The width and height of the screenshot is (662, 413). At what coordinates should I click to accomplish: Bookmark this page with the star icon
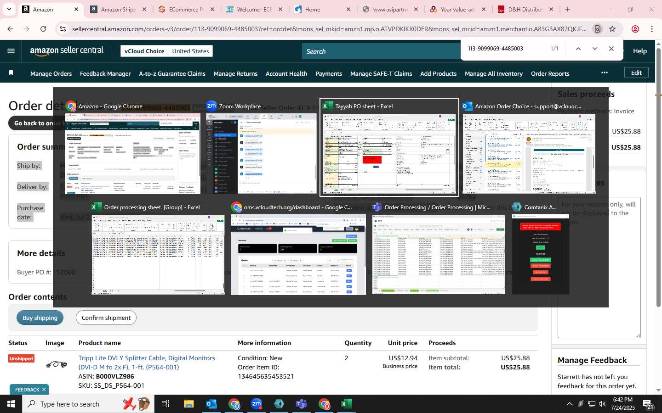612,29
